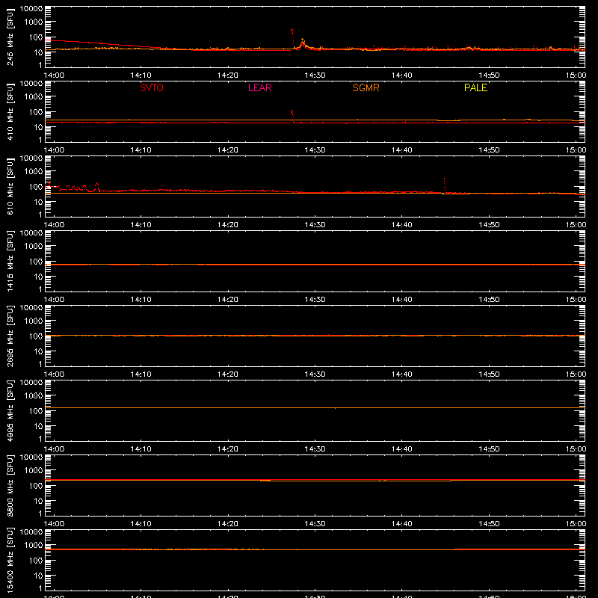Click the 15400 MHz [SFU] axis title
Screen dimensions: 598x598
[10, 560]
